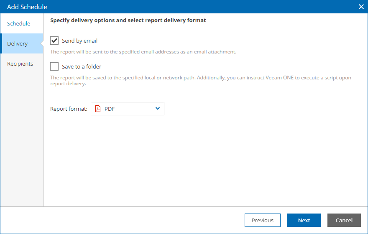Go to the Recipients step

[x=20, y=64]
